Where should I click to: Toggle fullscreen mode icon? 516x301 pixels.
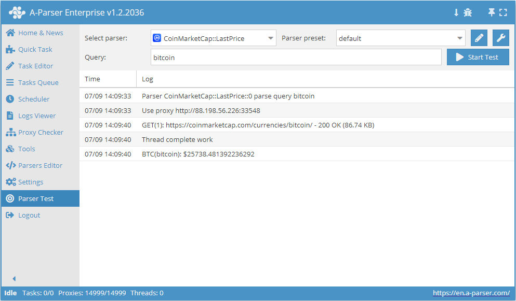503,12
